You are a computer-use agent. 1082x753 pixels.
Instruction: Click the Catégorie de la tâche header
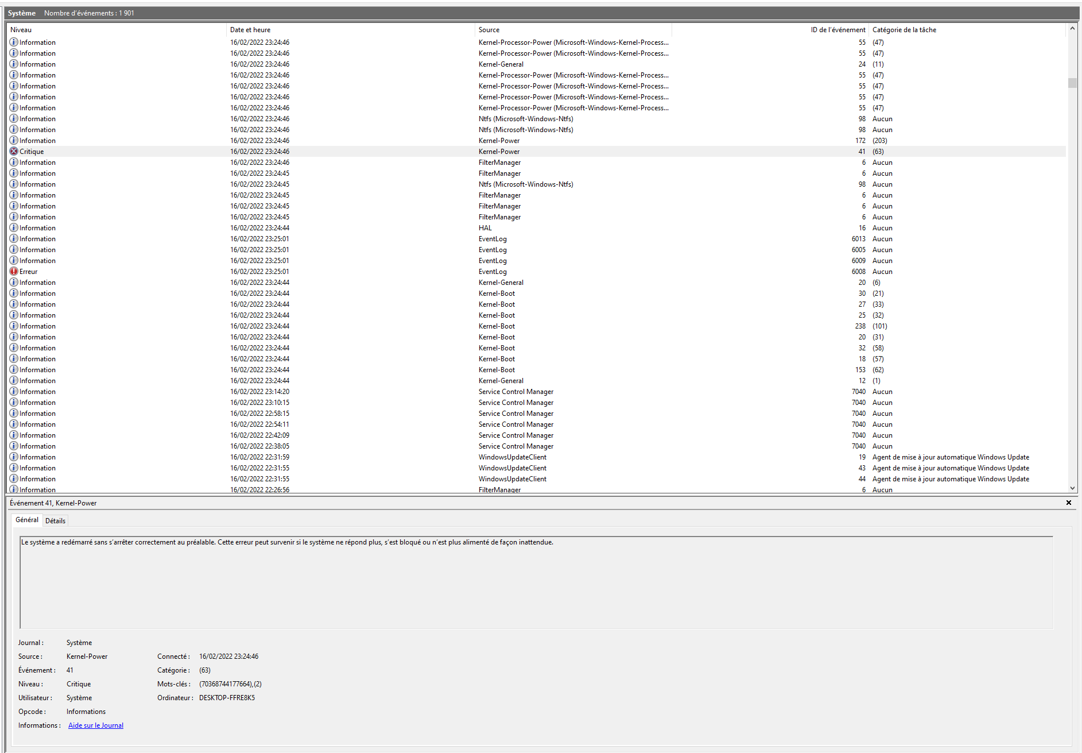tap(904, 30)
